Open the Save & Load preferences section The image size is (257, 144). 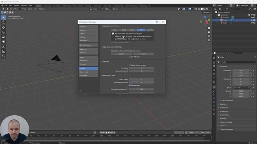point(88,72)
